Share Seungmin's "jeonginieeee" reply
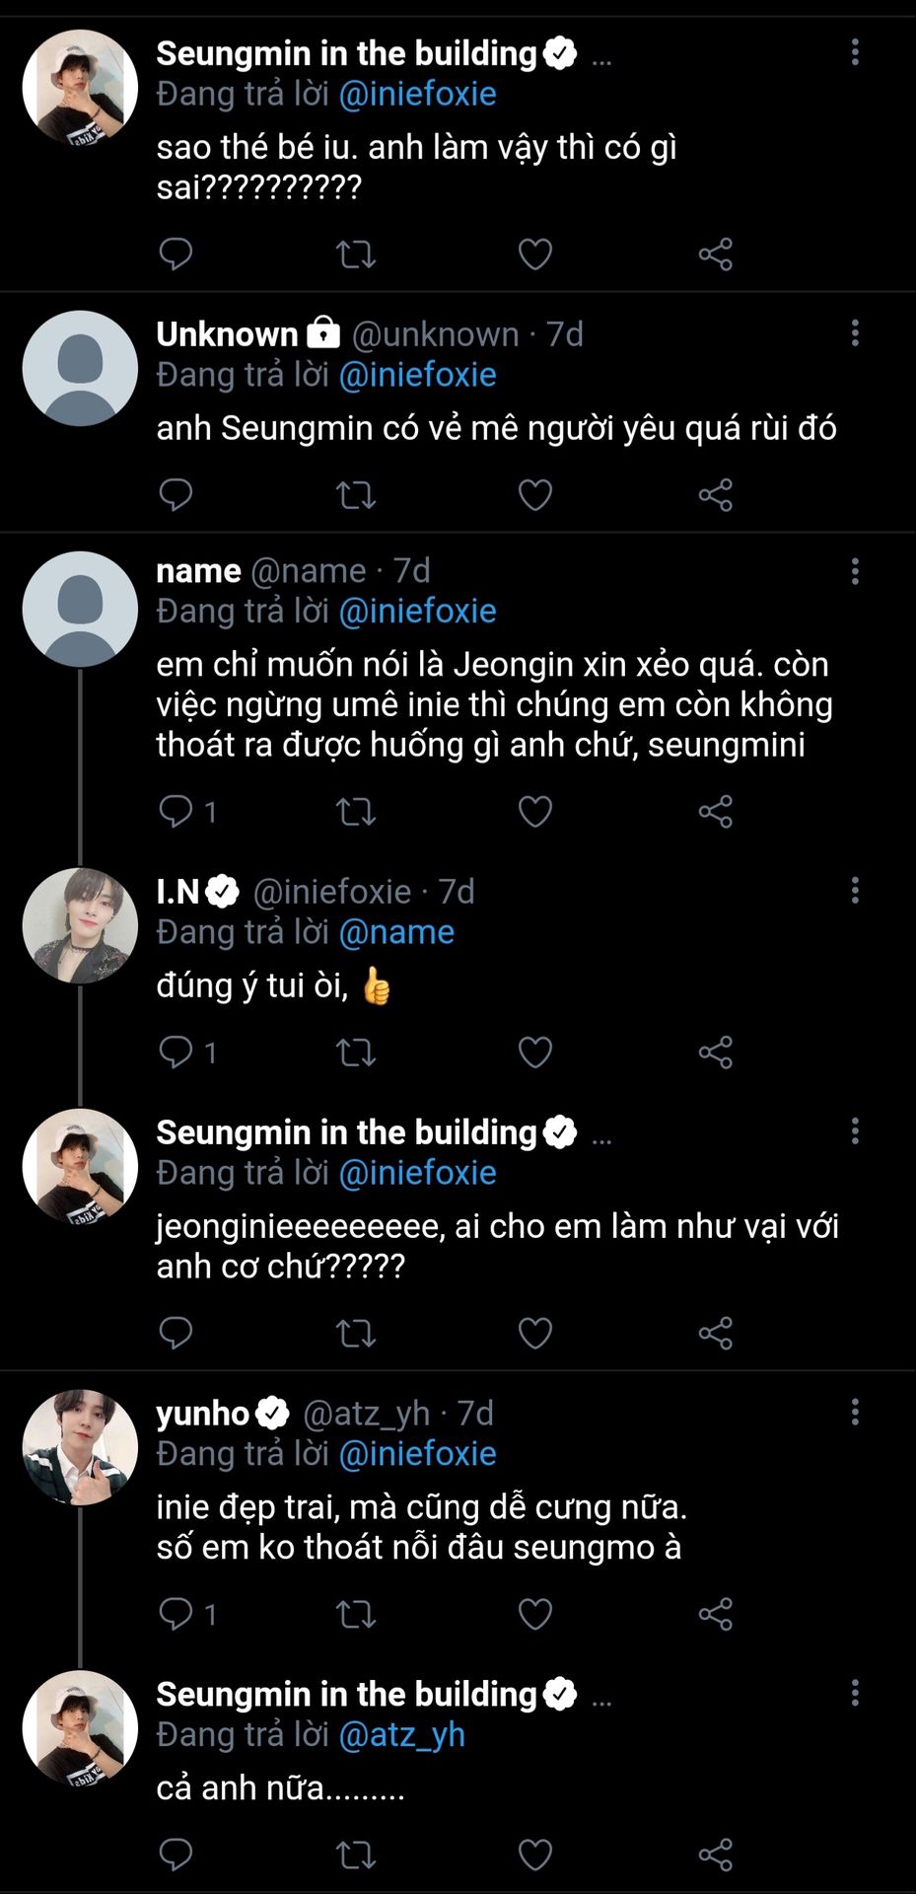Screen dimensions: 916x1894 [716, 1334]
